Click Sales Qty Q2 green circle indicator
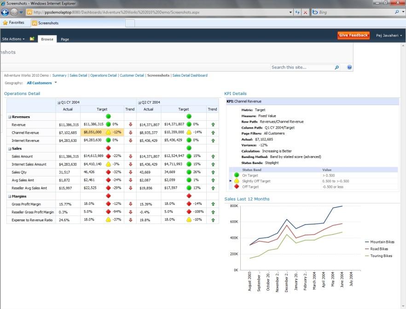 (x=189, y=172)
